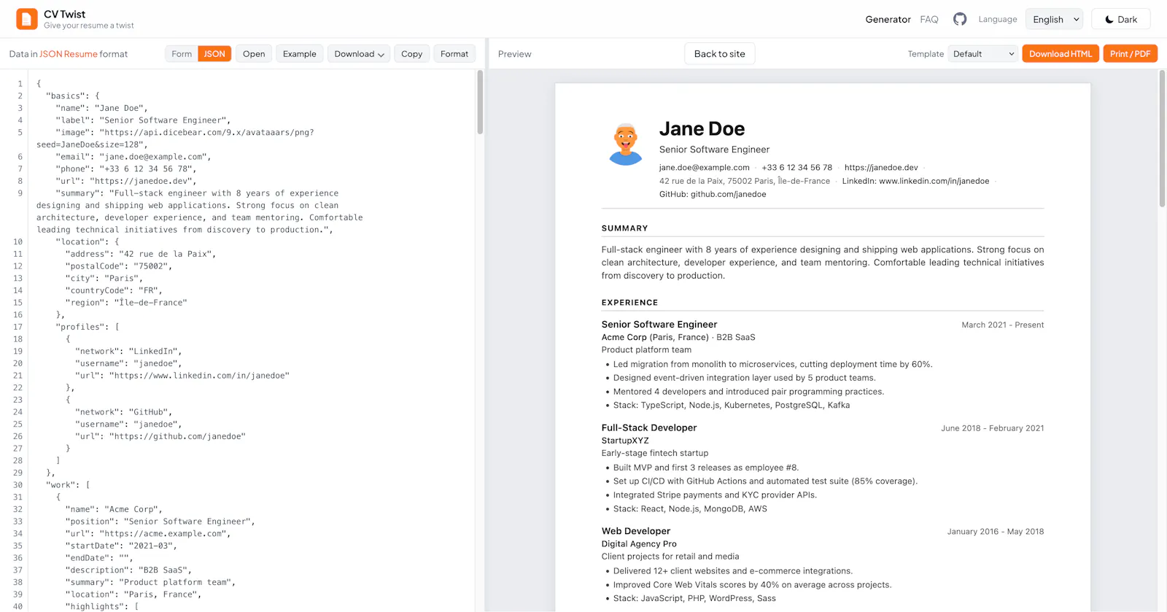Open the Template Default dropdown
The width and height of the screenshot is (1167, 612).
coord(982,54)
